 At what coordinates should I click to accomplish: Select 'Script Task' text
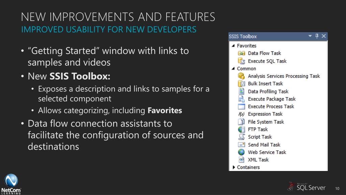tap(260, 137)
